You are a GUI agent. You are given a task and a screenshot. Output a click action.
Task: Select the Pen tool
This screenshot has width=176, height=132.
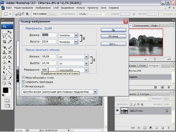[x=4, y=68]
